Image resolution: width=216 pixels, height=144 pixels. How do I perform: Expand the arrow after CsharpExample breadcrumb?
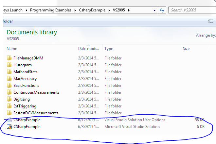[x=109, y=10]
